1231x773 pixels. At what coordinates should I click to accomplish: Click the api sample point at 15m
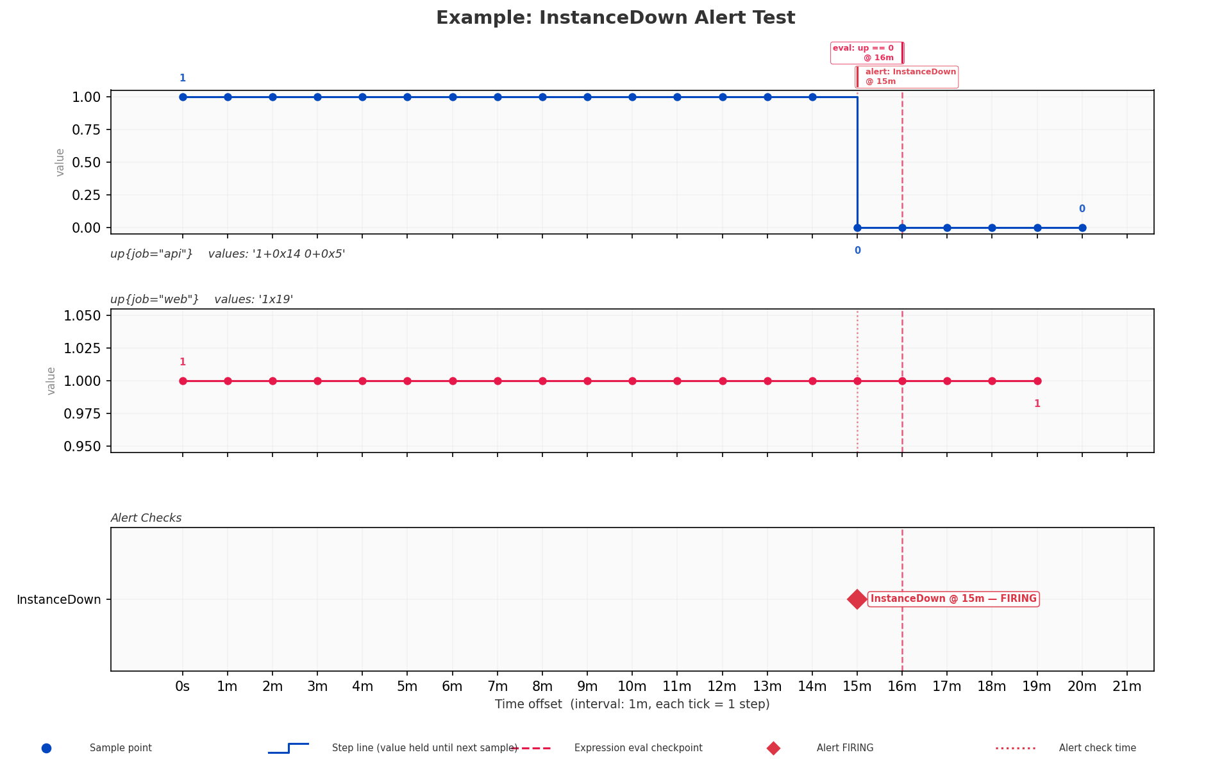click(x=857, y=228)
